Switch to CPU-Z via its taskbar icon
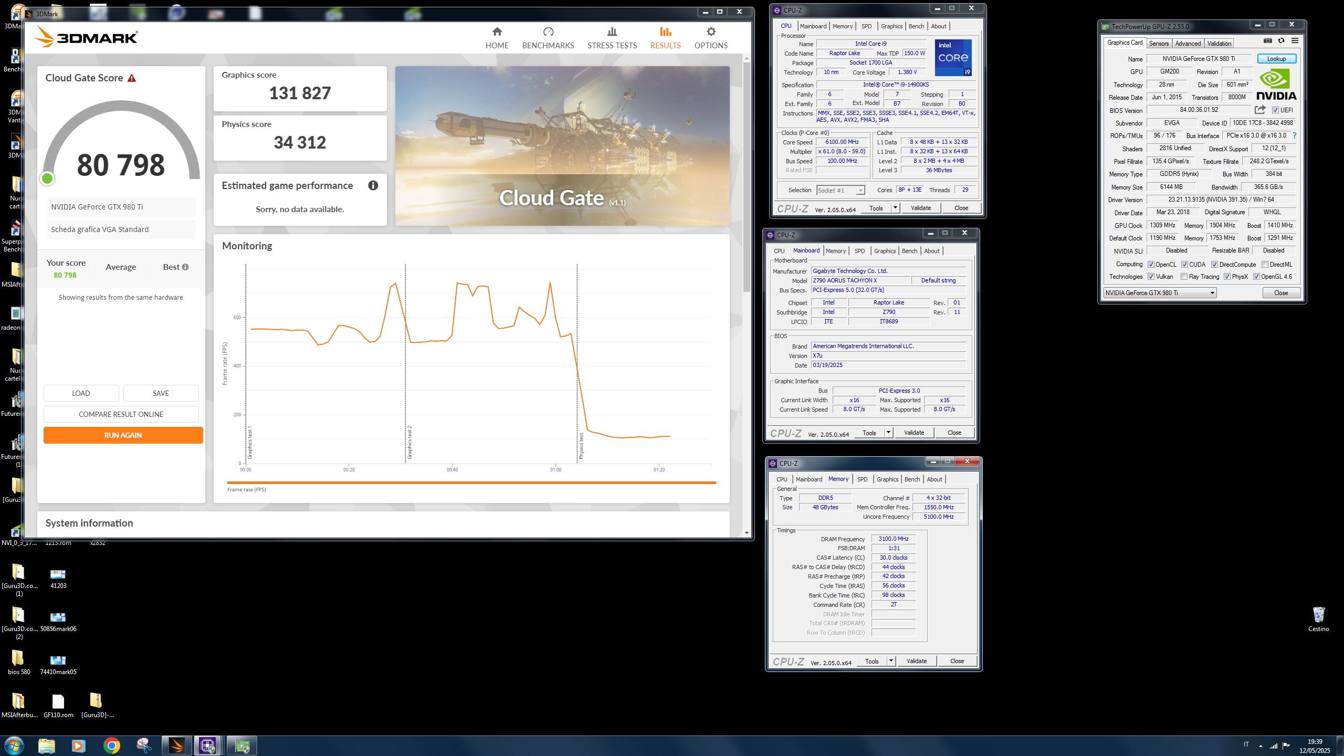The image size is (1344, 756). 207,745
